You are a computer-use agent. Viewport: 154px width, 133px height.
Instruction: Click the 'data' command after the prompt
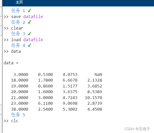[x=16, y=51]
